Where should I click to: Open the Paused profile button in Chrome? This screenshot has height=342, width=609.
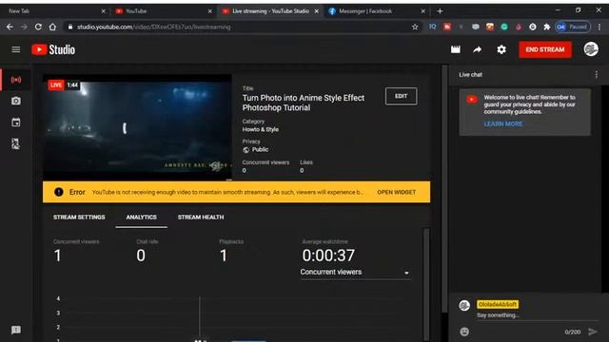tap(573, 27)
